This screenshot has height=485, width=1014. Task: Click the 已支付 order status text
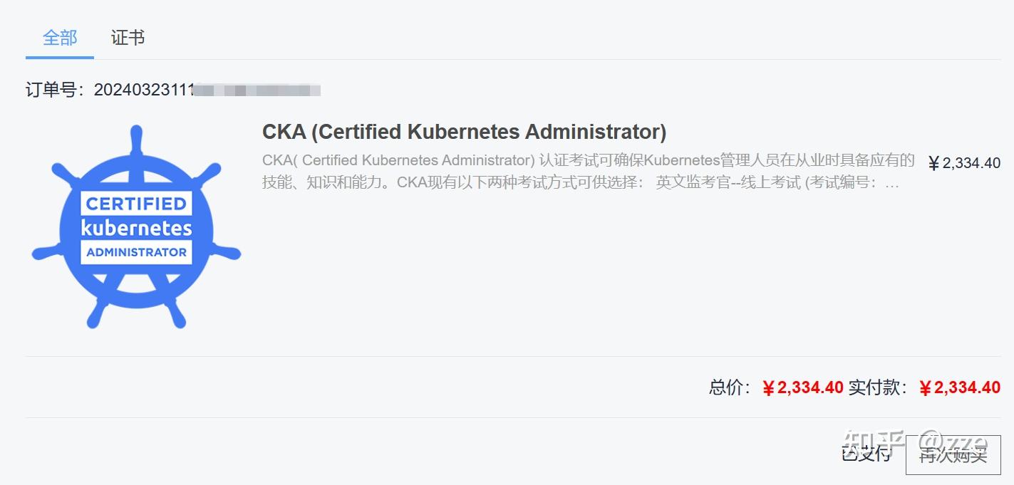(866, 454)
